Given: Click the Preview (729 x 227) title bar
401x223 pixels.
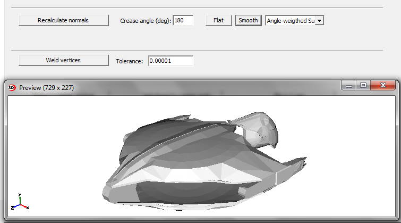Looking at the screenshot, I should point(159,88).
